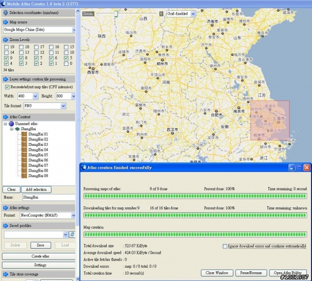Click the ShangHai 08 map icon
Viewport: 312px width, 281px height.
coord(24,170)
